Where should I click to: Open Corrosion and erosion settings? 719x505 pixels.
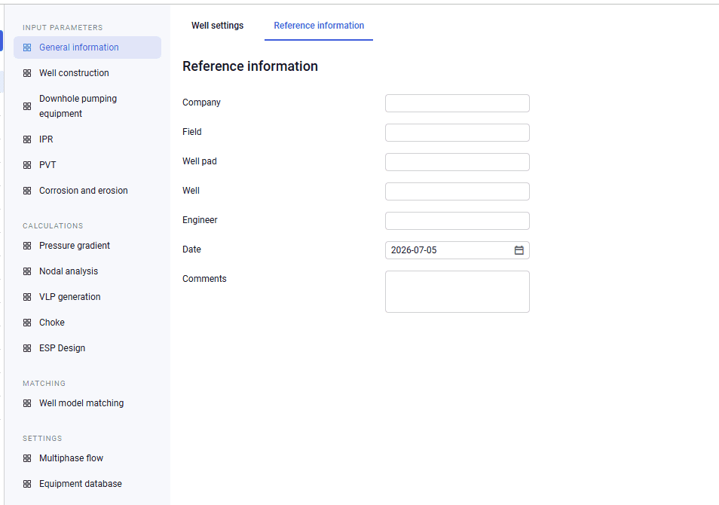click(x=87, y=191)
